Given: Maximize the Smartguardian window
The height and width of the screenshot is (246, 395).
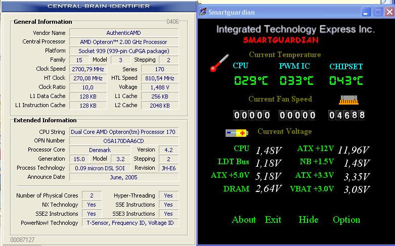Looking at the screenshot, I should tap(377, 12).
